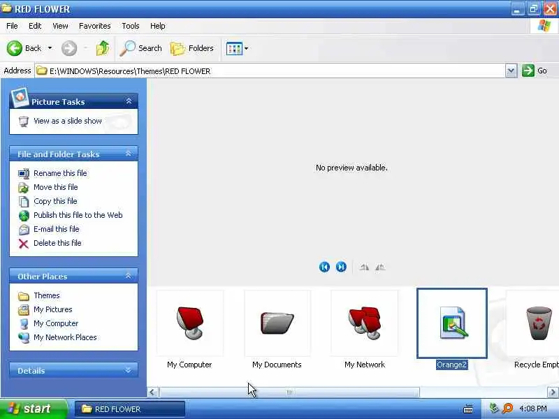Click the folder icon in the title bar
The image size is (559, 419).
[x=6, y=8]
